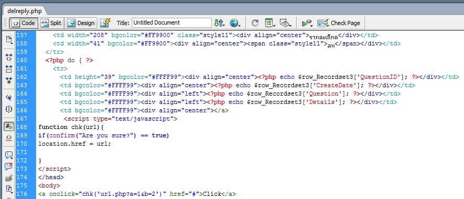Image resolution: width=464 pixels, height=199 pixels.
Task: Open View Options menu
Action: (270, 23)
